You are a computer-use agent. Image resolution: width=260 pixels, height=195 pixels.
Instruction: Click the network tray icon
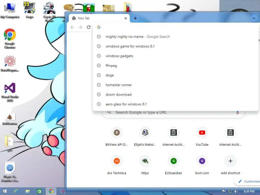click(230, 191)
